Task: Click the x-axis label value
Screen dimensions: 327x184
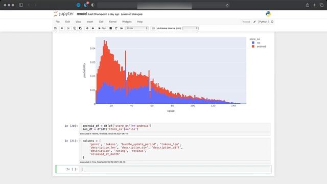Action: pyautogui.click(x=171, y=111)
